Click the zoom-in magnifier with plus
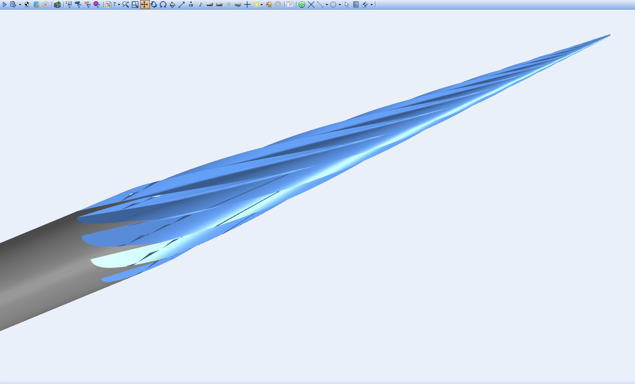 click(126, 4)
